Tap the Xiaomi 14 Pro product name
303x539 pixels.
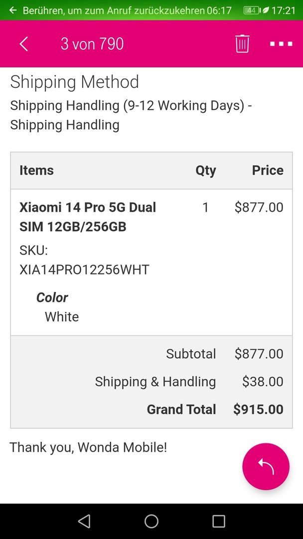88,217
